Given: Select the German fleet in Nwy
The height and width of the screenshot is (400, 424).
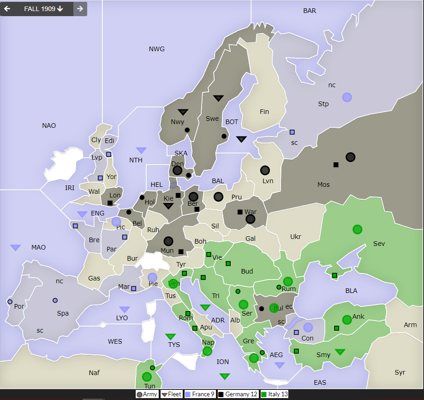Looking at the screenshot, I should coord(183,112).
